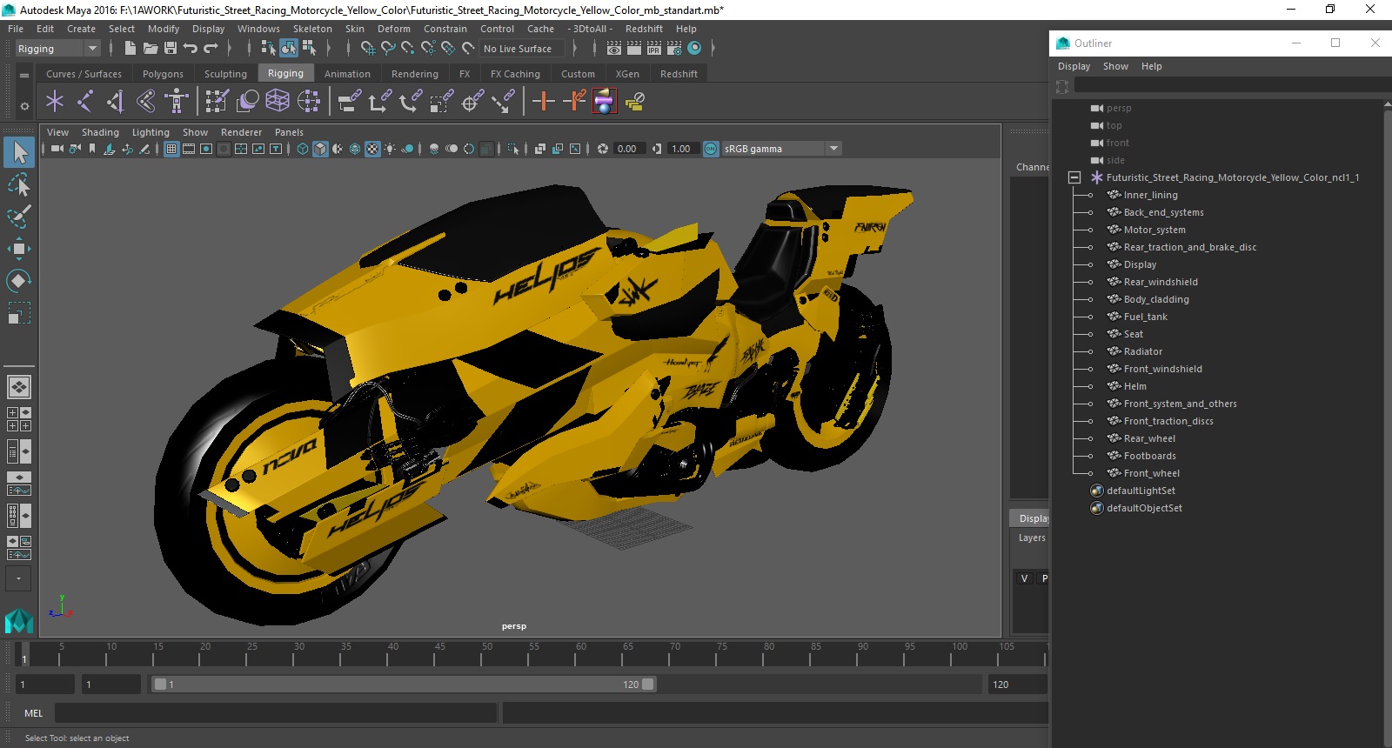This screenshot has width=1392, height=748.
Task: Click the No Live Surface field
Action: point(522,49)
